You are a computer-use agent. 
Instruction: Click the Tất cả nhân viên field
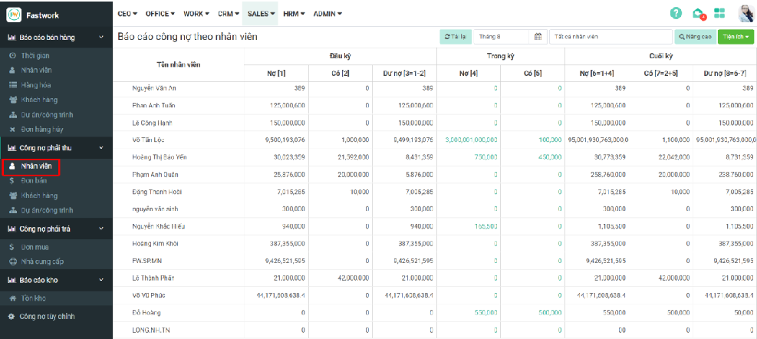click(x=610, y=37)
